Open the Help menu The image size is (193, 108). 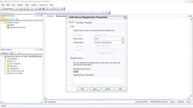click(x=51, y=5)
